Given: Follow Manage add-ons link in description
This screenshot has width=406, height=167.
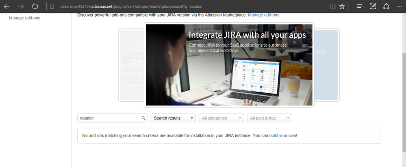Looking at the screenshot, I should click(264, 15).
